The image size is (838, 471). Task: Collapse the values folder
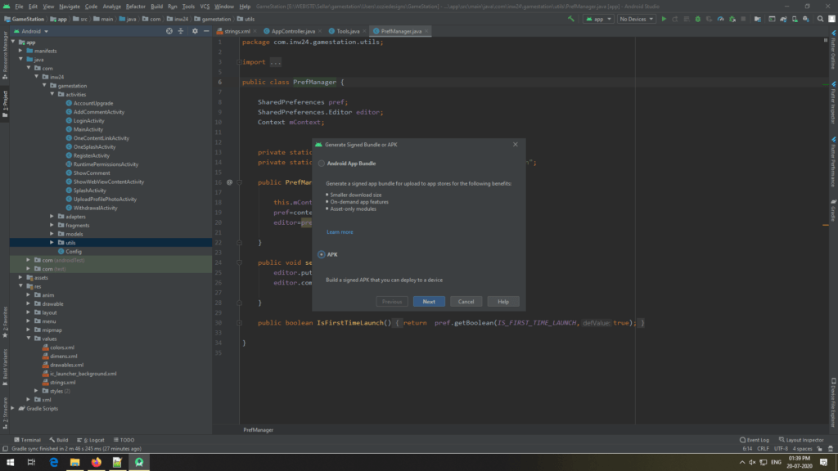(29, 339)
